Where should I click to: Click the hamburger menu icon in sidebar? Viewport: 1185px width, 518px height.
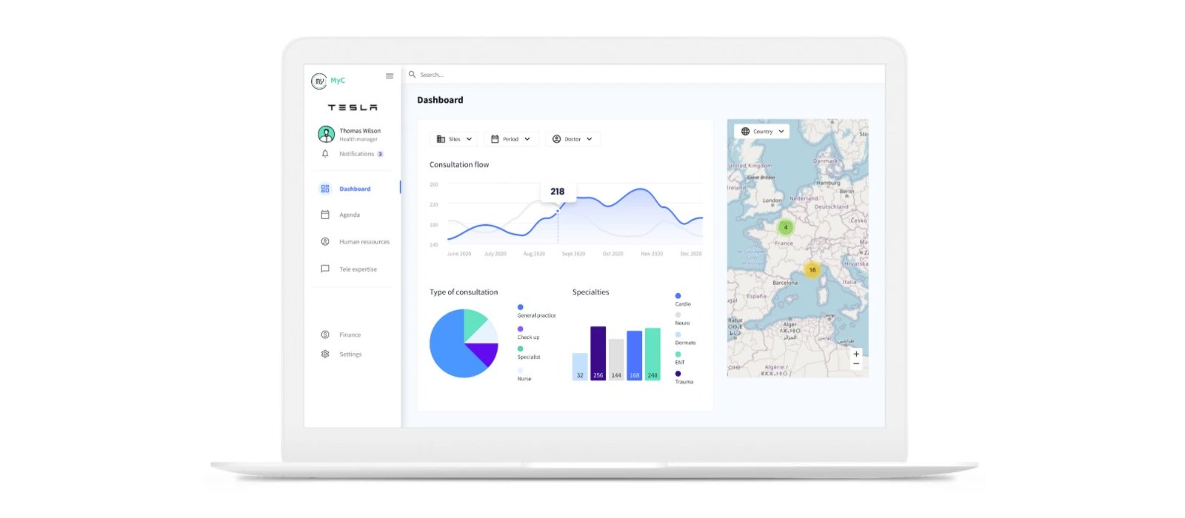[390, 76]
